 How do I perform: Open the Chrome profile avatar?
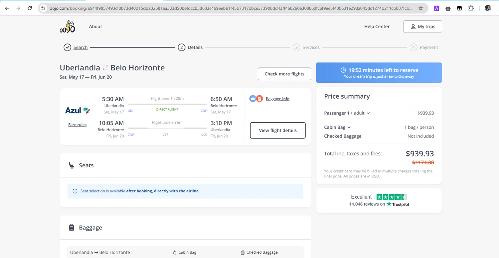488,8
